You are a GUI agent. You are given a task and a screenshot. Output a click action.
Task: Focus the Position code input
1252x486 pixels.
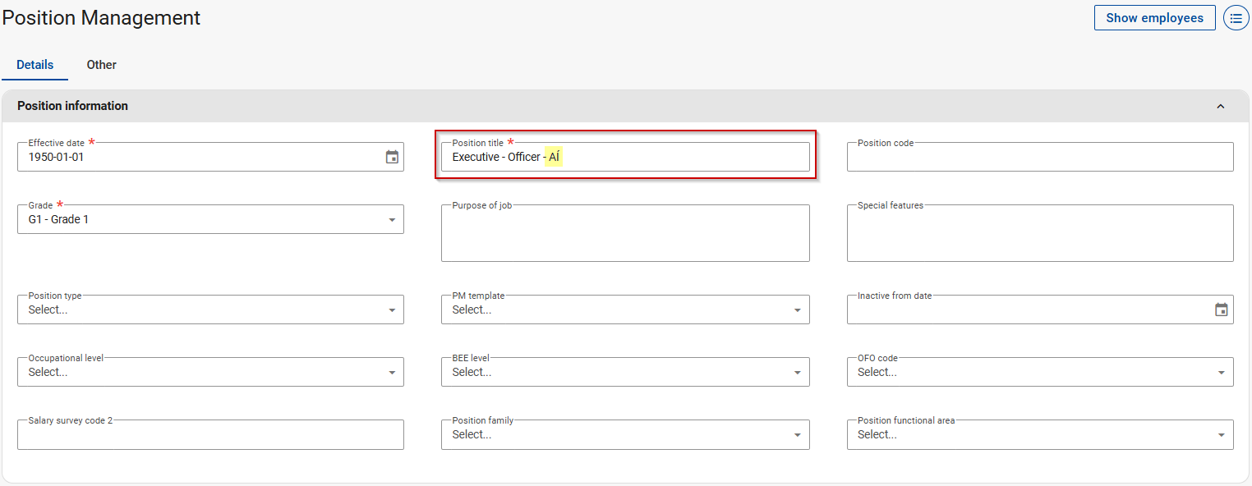(1039, 158)
